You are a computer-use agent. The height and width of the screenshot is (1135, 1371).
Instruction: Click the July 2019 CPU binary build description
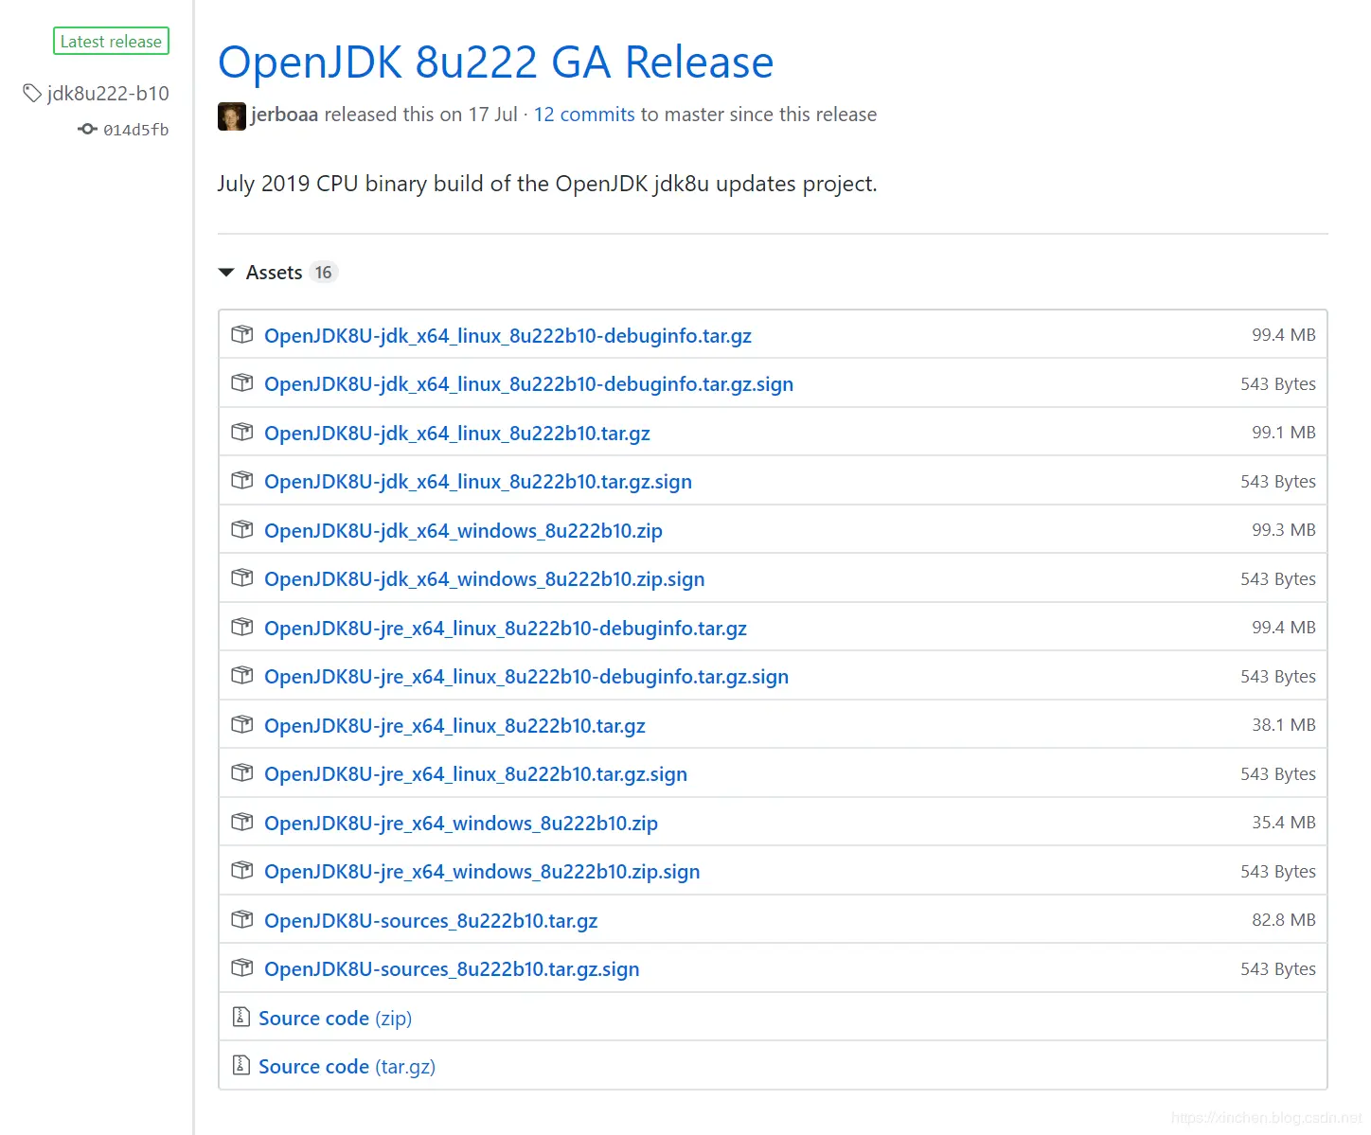(547, 184)
